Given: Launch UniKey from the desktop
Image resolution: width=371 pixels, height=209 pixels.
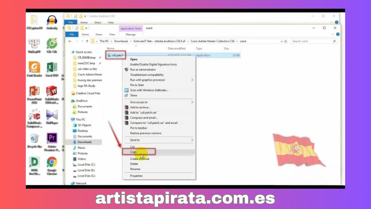Looking at the screenshot, I should click(x=34, y=46).
